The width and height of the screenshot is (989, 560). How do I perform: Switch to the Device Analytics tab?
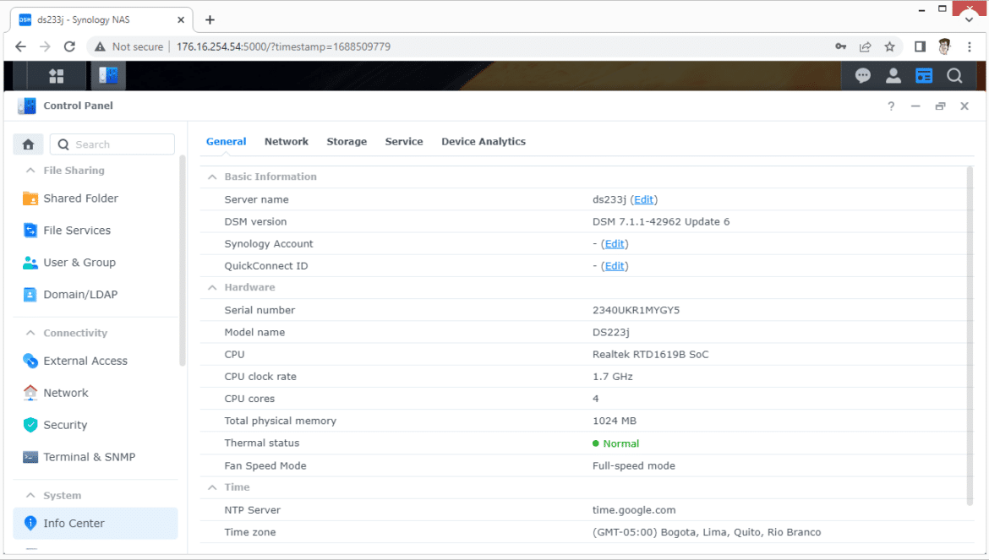(484, 142)
